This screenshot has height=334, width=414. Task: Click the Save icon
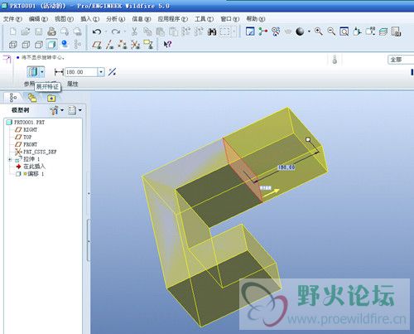pos(38,31)
